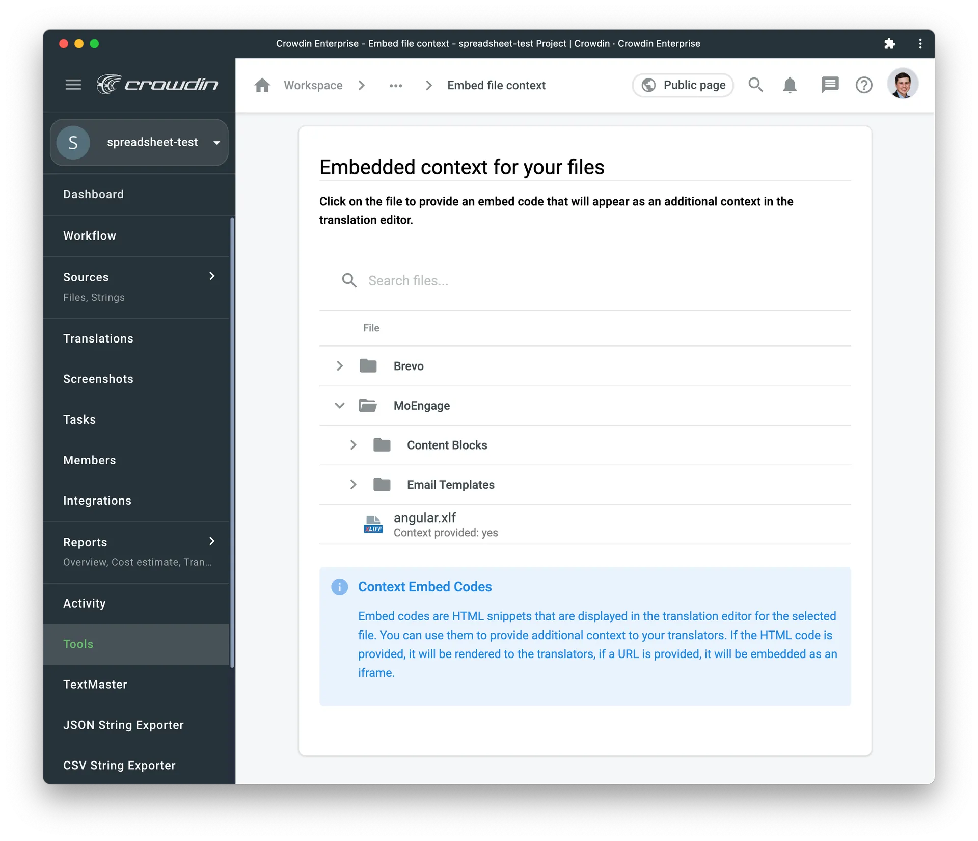The image size is (978, 841).
Task: Open the messages chat icon
Action: tap(830, 85)
